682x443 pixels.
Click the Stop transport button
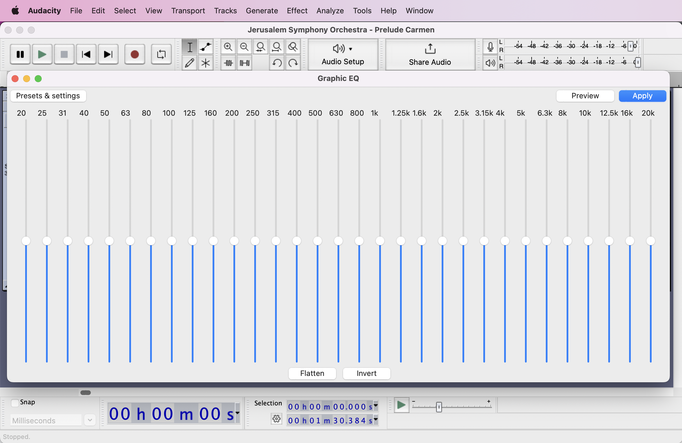pyautogui.click(x=64, y=54)
